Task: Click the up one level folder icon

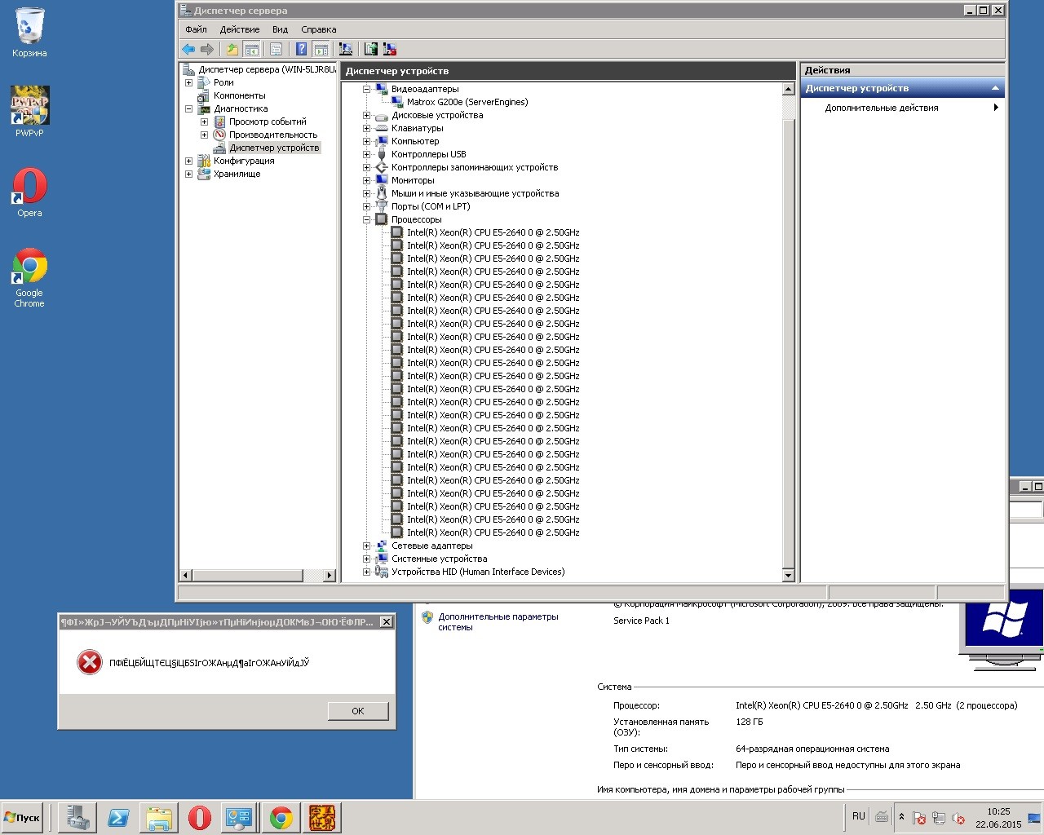Action: [232, 50]
